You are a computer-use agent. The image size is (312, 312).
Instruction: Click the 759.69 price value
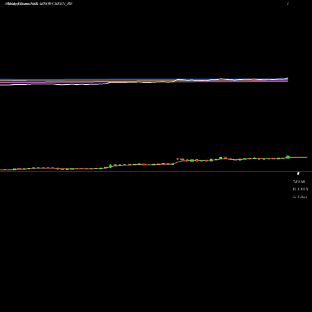299,182
